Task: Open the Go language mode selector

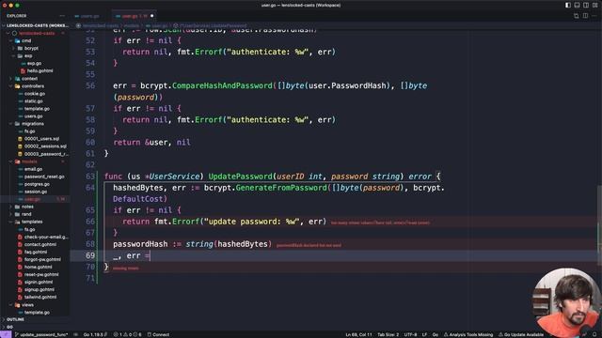Action: (x=435, y=334)
